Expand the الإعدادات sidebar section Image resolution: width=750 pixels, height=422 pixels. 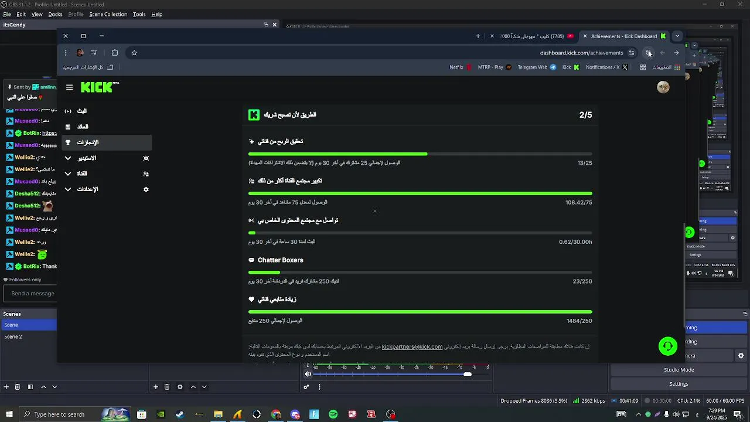[x=107, y=189]
